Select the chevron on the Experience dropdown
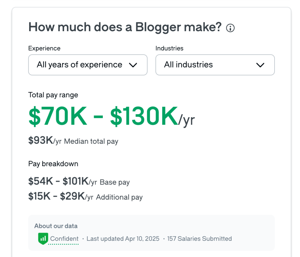The height and width of the screenshot is (257, 300). coord(133,65)
